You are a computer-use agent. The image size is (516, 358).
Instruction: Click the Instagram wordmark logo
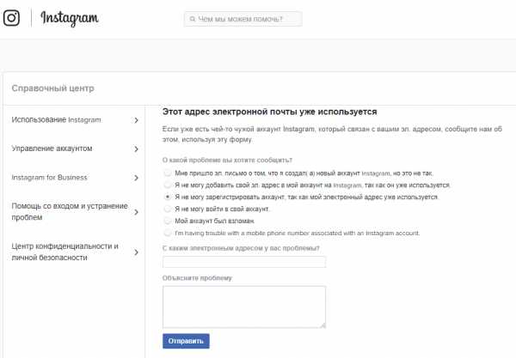pyautogui.click(x=70, y=18)
